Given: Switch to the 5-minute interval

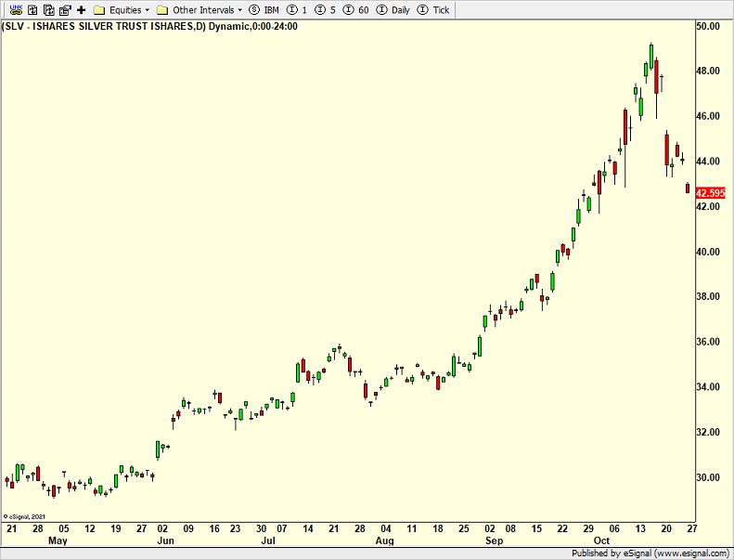Looking at the screenshot, I should click(327, 9).
